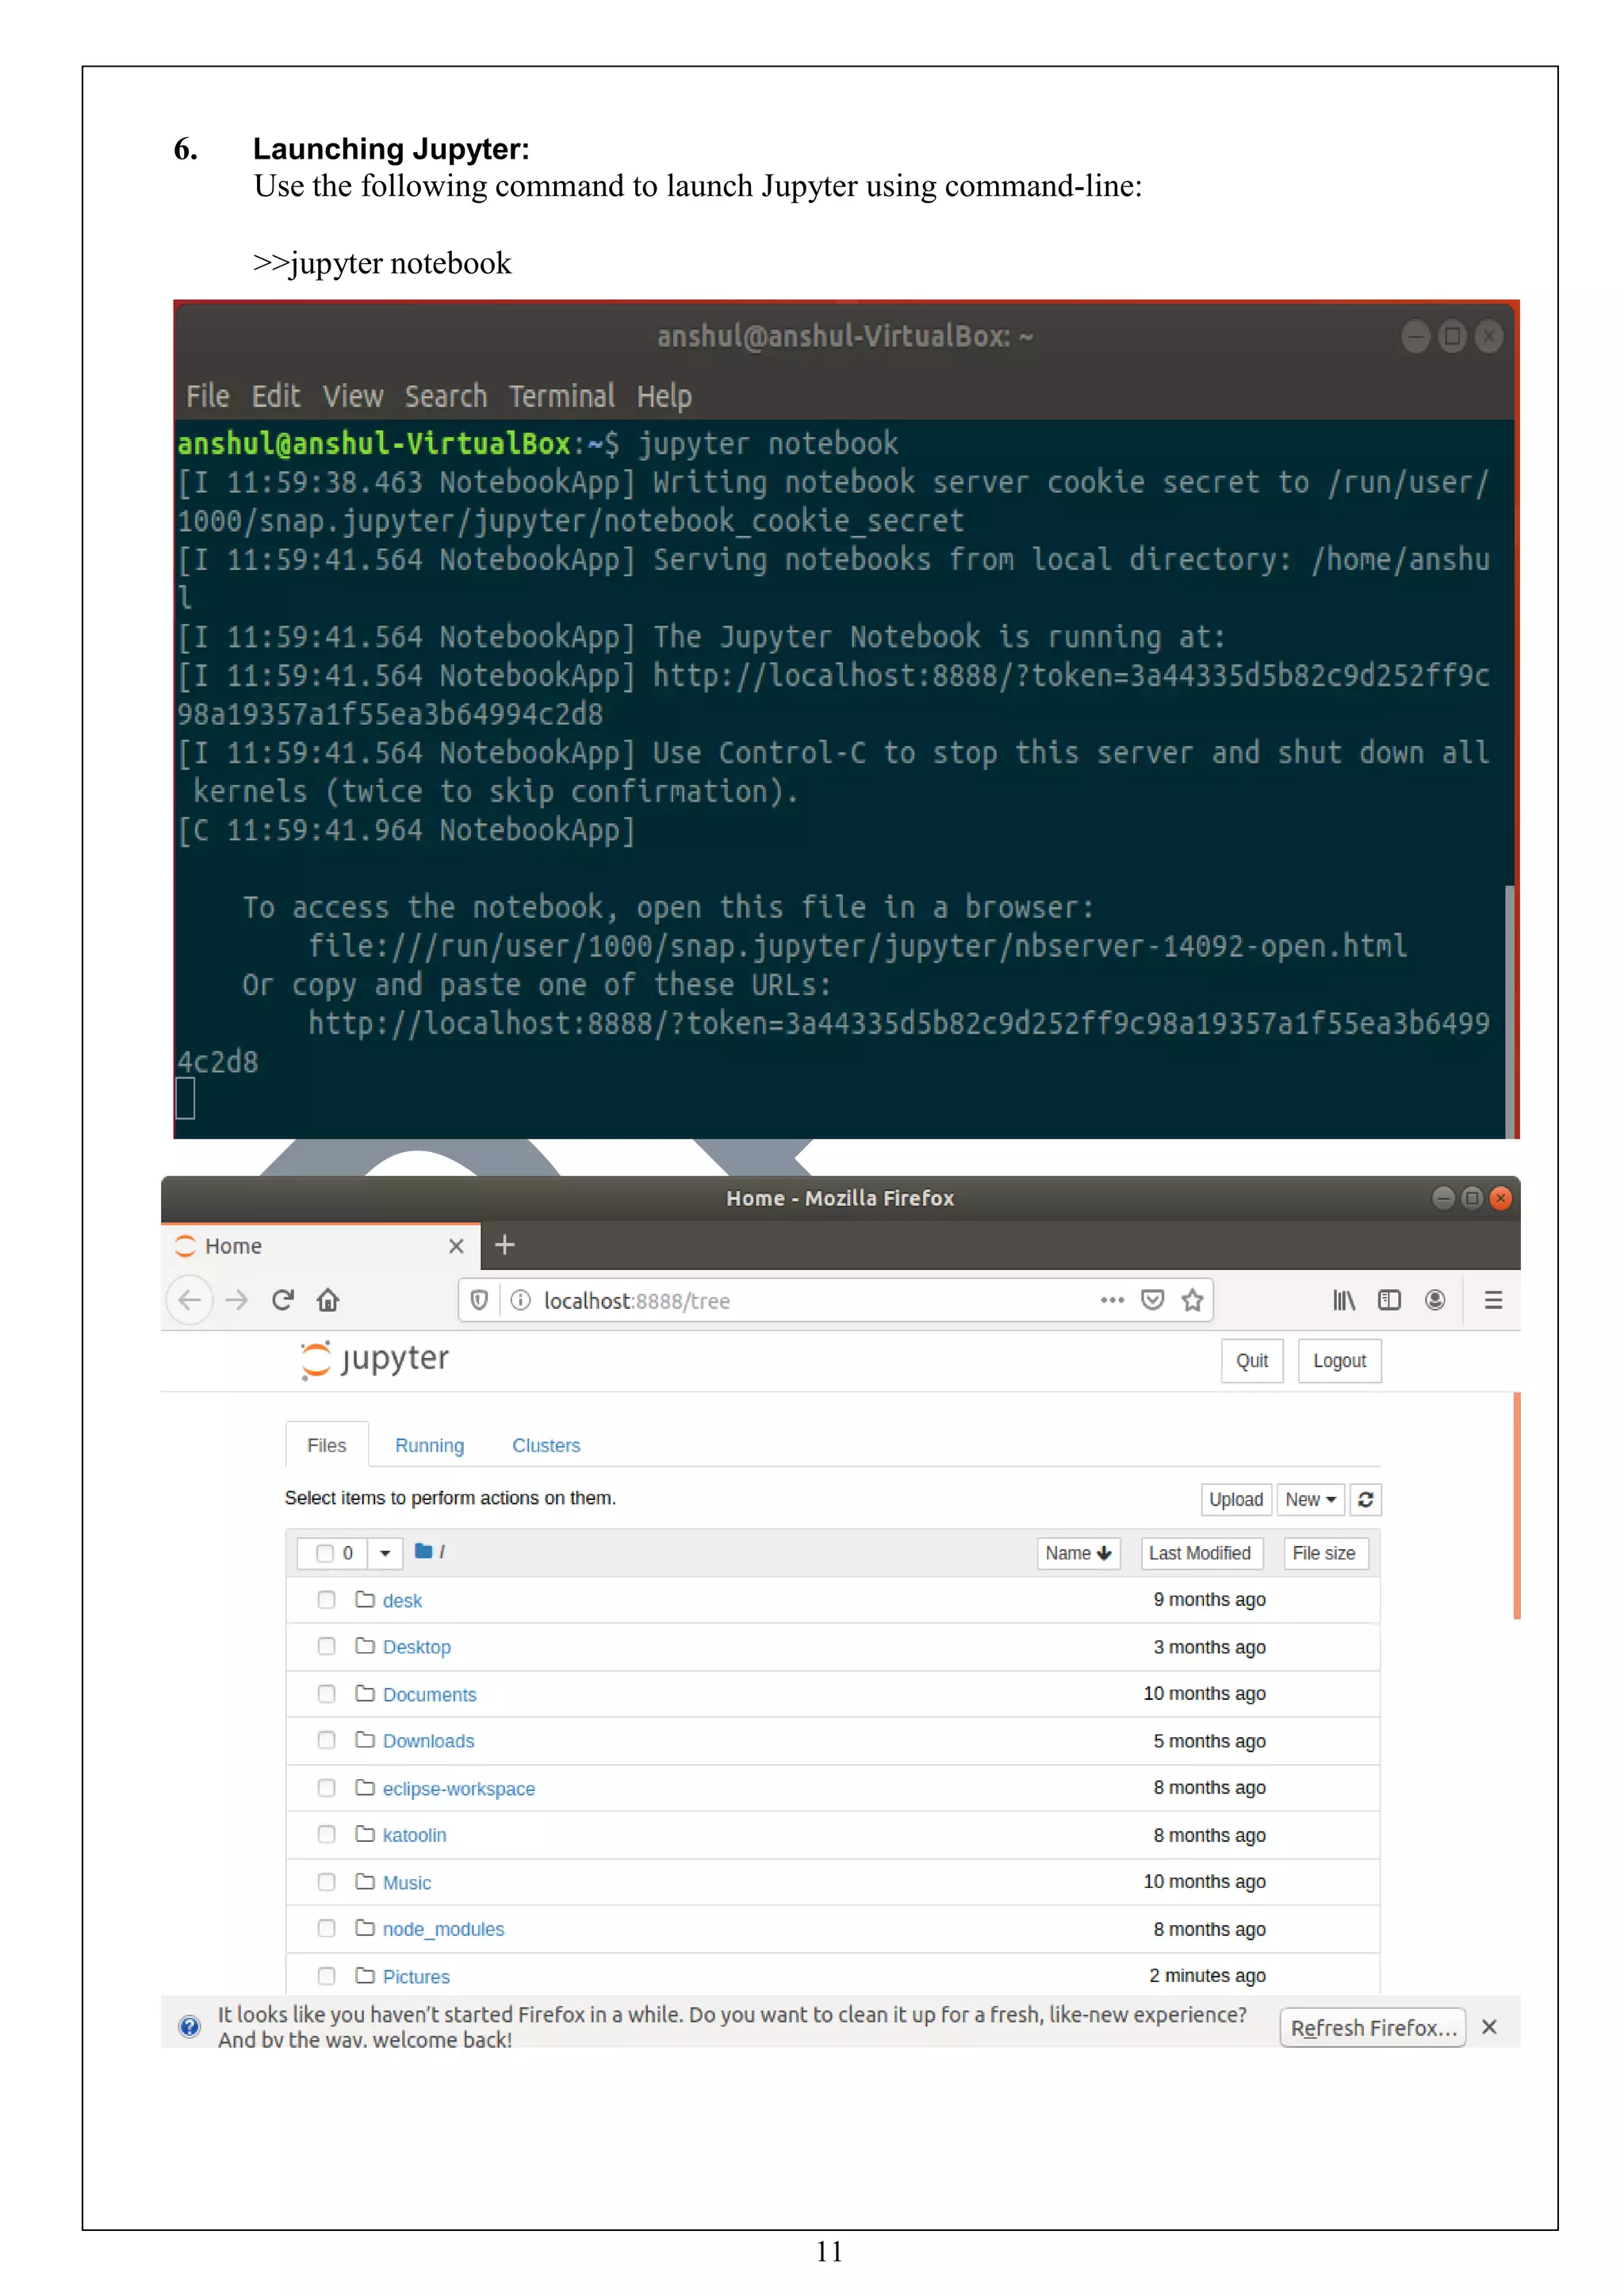Open the select-all items dropdown arrow
Viewport: 1624px width, 2296px height.
coord(385,1553)
